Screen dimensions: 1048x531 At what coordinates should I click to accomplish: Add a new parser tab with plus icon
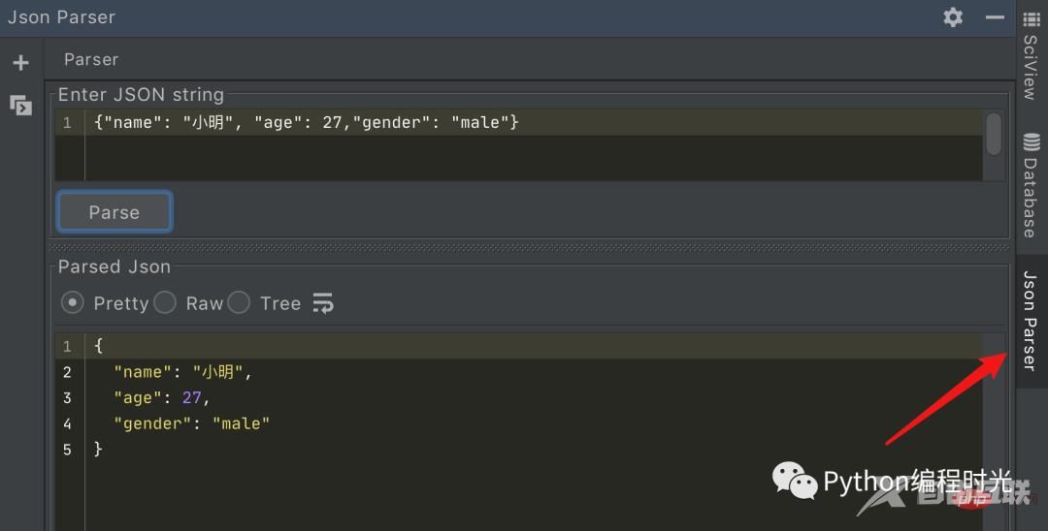click(x=20, y=63)
